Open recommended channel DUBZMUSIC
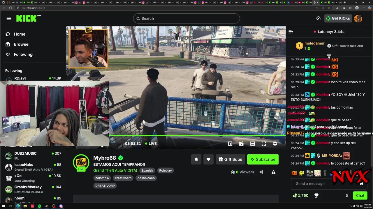Viewport: 373px width, 209px height. click(x=34, y=155)
